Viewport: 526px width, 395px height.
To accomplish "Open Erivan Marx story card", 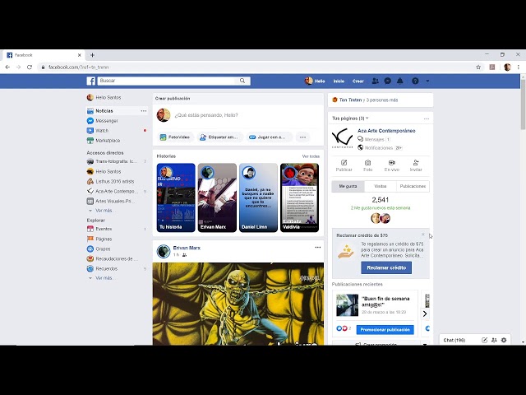I will [x=217, y=197].
